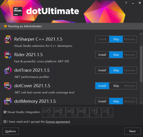Click 'Fast & powerful, cross-platform .NET IDE' text
Screen dimensions: 143x137
point(42,61)
